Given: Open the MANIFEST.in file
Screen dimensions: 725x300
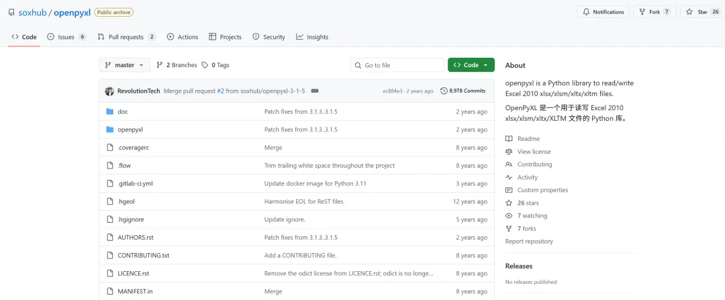Looking at the screenshot, I should coord(135,292).
